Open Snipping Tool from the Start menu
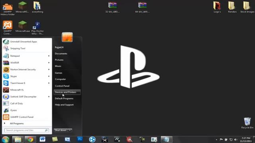The width and height of the screenshot is (255, 143). 27,48
